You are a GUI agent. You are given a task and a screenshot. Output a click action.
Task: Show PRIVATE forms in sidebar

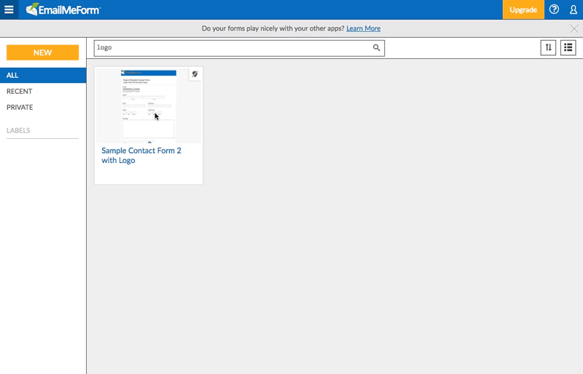(x=20, y=107)
